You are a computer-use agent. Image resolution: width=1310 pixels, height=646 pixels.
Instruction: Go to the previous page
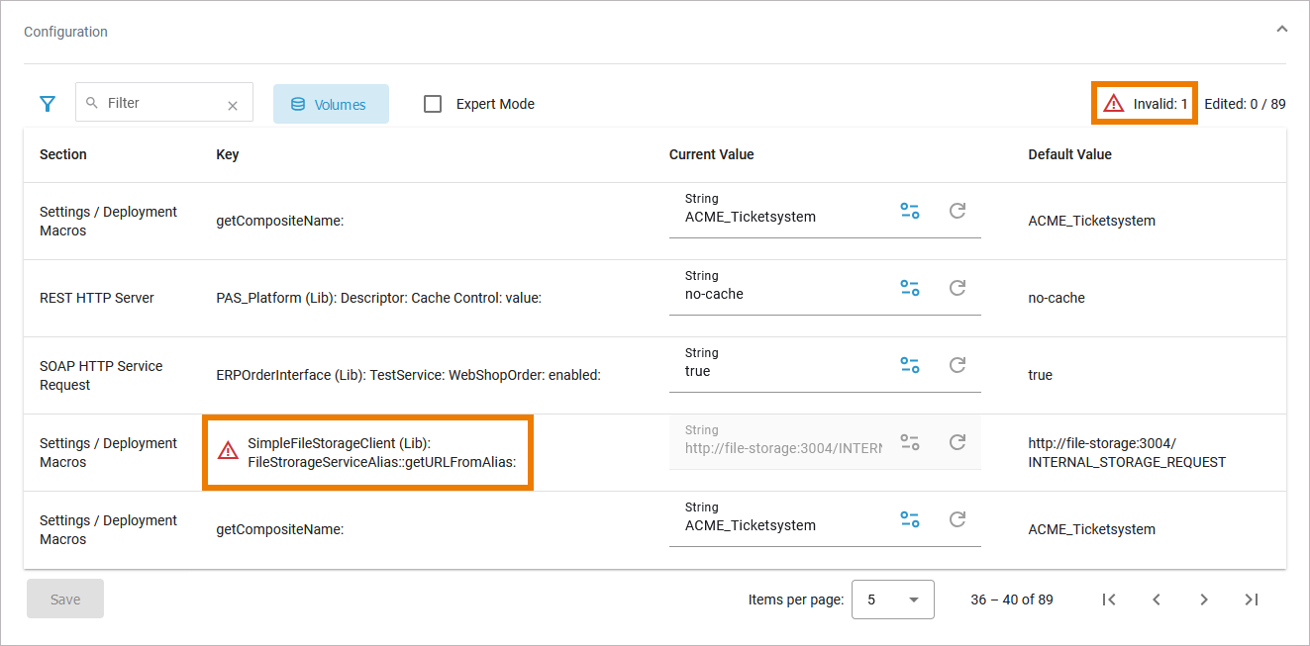coord(1156,600)
